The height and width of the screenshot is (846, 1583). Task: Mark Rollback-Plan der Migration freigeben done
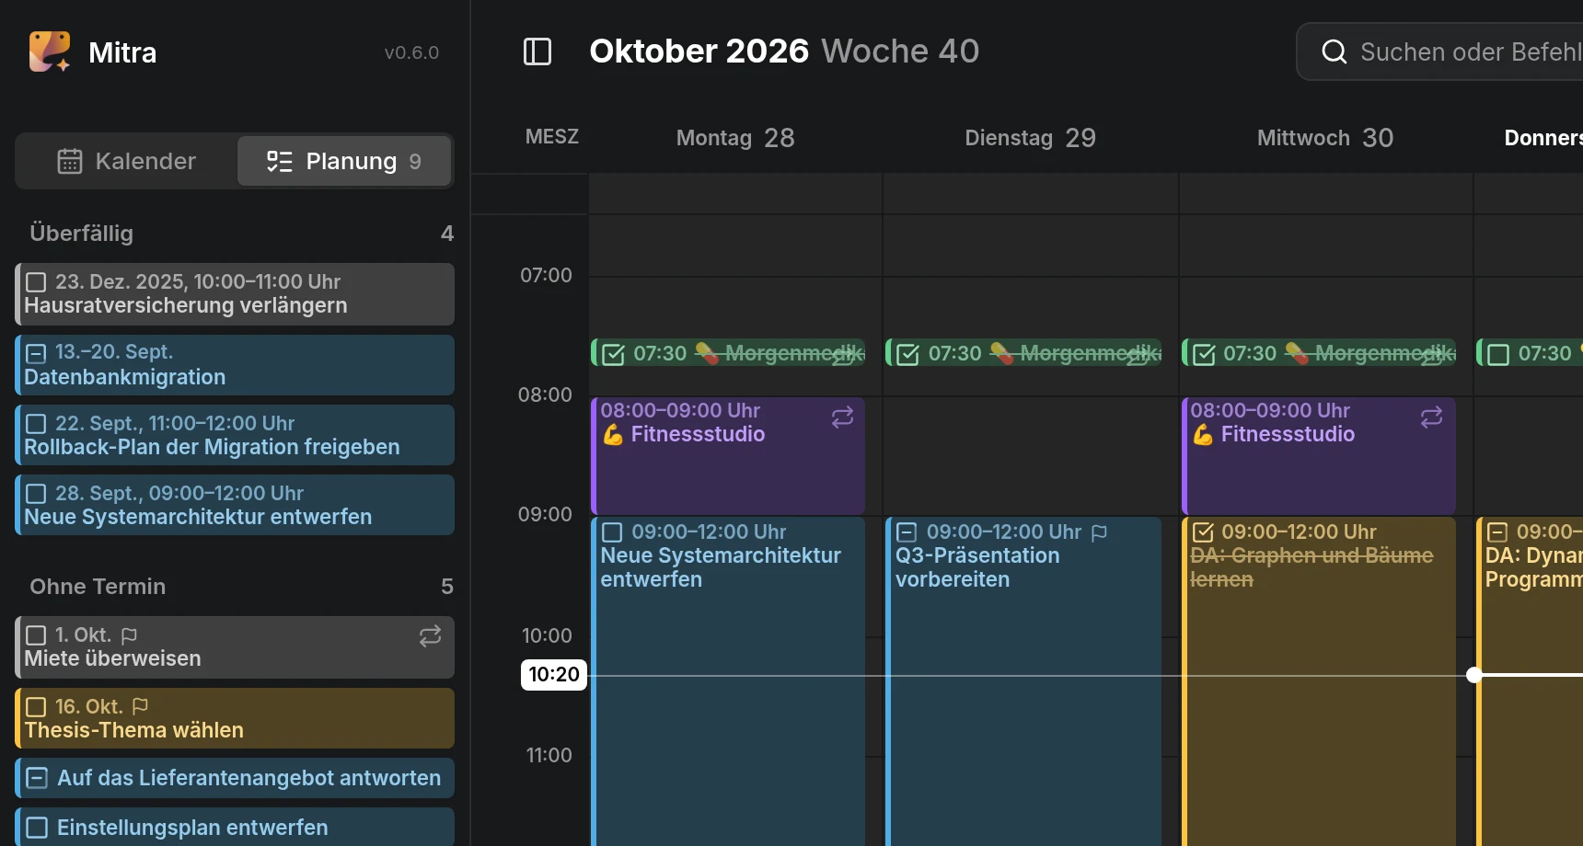point(36,423)
